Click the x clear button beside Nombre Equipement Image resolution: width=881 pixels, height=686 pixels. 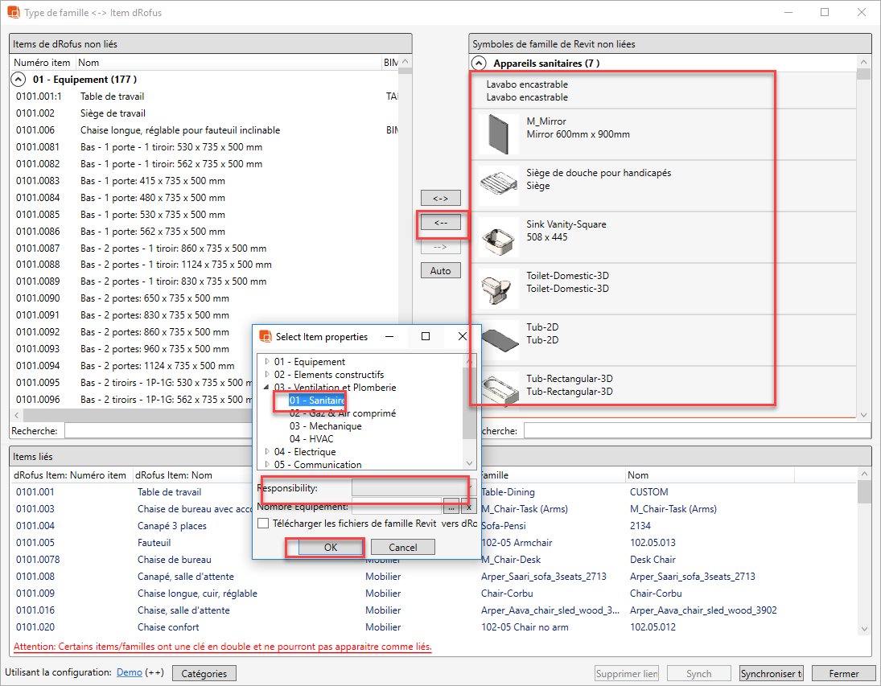point(469,507)
